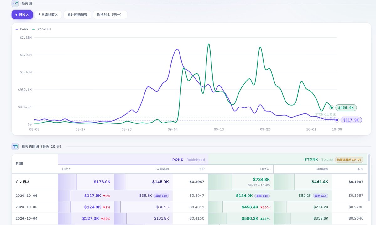Image resolution: width=376 pixels, height=225 pixels.
Task: Click the $441.4K seven-day average STONK buyback
Action: 320,182
